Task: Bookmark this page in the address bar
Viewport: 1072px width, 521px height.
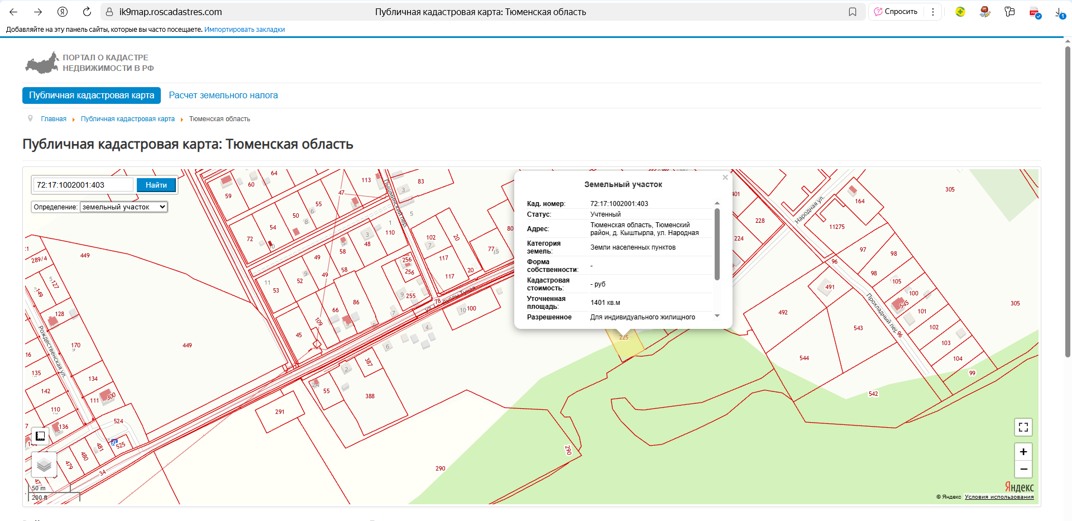Action: coord(852,12)
